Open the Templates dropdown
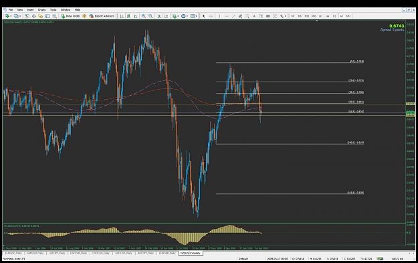Viewport: 418px width, 263px height. point(193,16)
